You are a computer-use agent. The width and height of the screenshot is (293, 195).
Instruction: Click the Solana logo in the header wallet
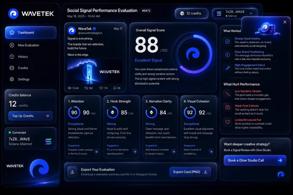(219, 14)
